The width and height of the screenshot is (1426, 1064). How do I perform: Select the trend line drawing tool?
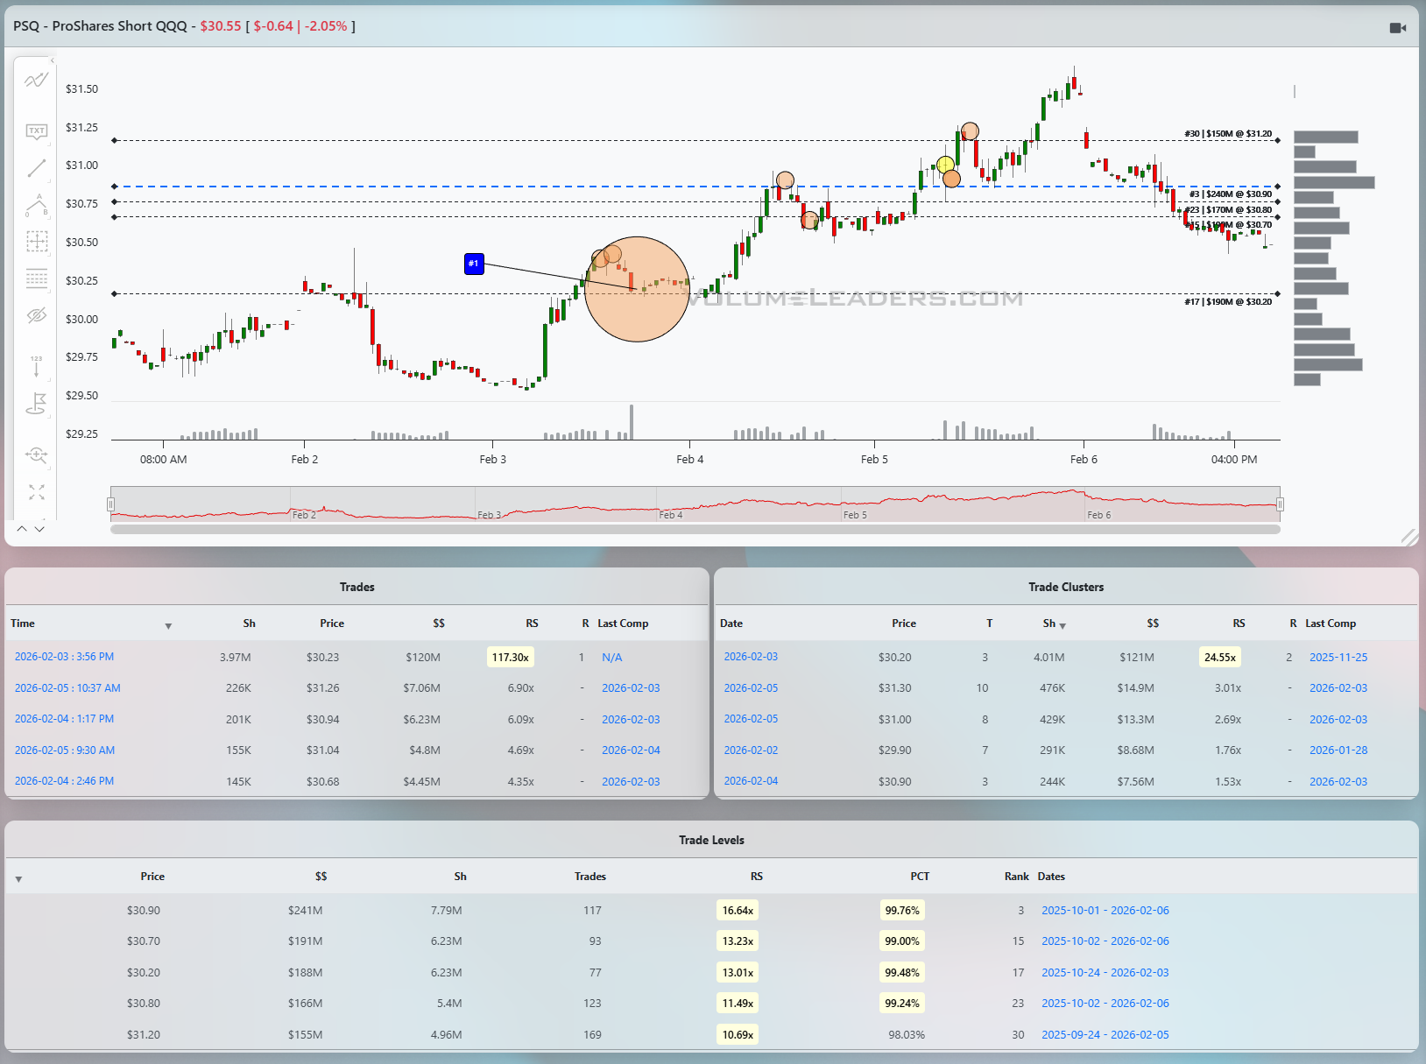click(x=36, y=168)
